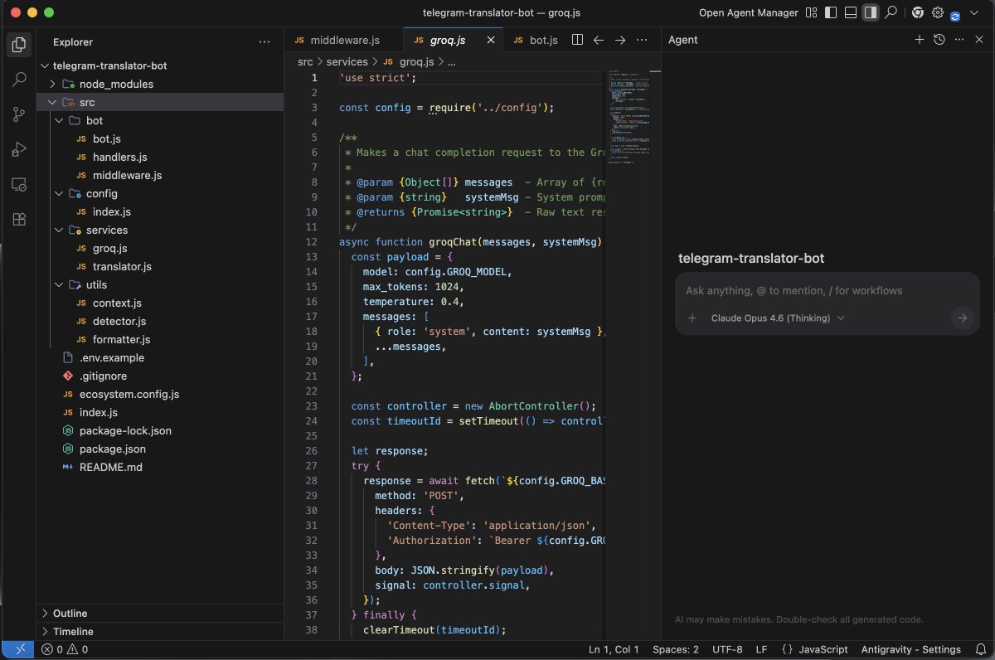Open the settings gear in title bar
995x660 pixels.
[x=938, y=12]
